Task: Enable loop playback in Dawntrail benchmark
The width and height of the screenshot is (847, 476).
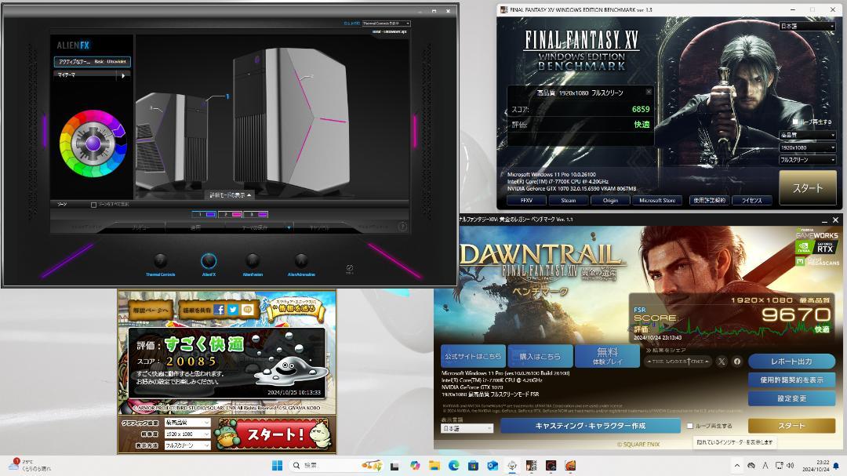Action: 690,426
